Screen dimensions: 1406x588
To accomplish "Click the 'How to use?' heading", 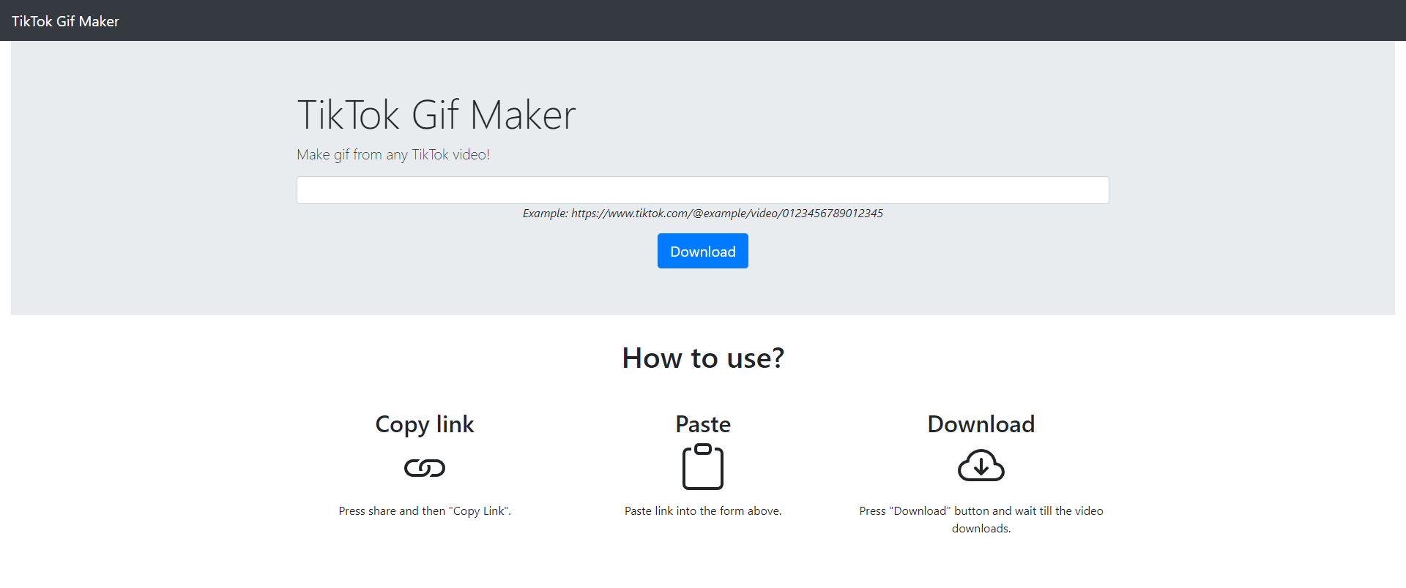I will point(703,358).
